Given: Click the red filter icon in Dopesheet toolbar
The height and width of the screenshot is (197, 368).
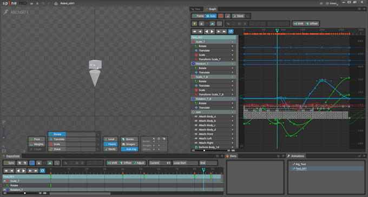Looking at the screenshot, I should 32,163.
